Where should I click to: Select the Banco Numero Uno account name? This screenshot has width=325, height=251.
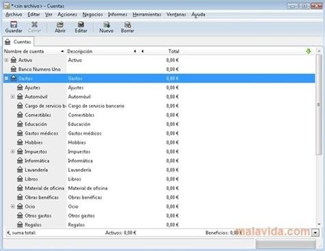coord(39,69)
